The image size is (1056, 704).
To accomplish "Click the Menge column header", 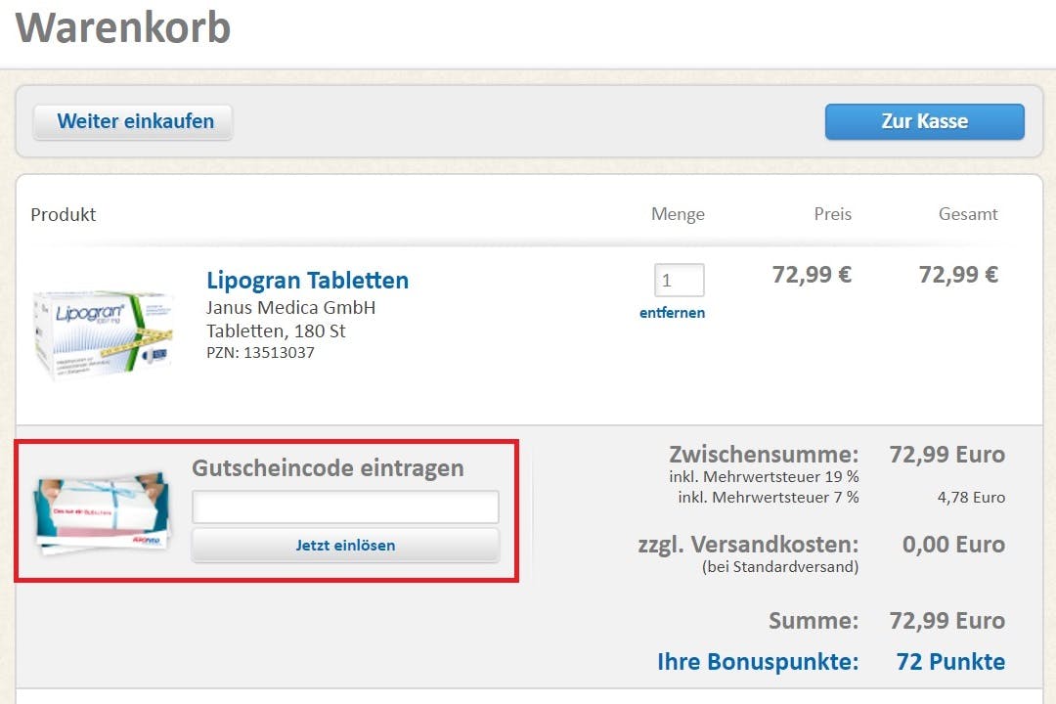I will pos(678,214).
